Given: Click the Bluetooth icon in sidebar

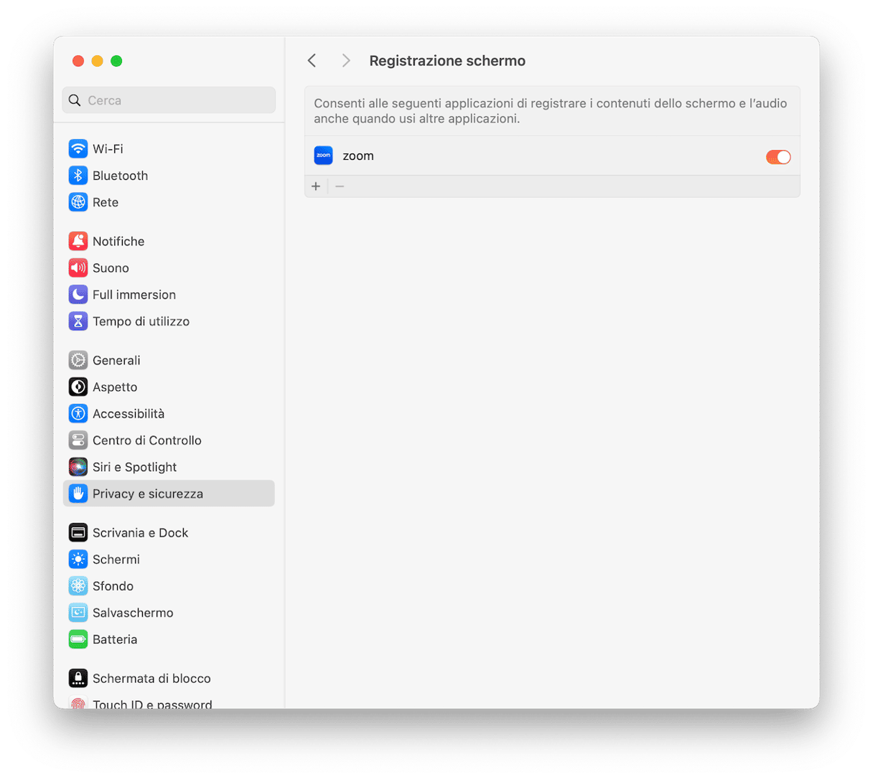Looking at the screenshot, I should click(78, 175).
